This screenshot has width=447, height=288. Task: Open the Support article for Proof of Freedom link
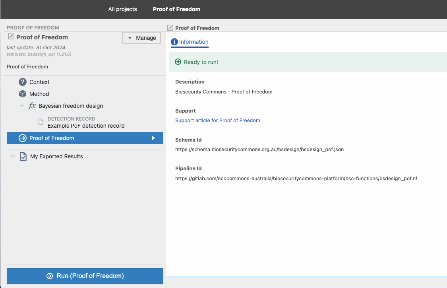[x=217, y=121]
